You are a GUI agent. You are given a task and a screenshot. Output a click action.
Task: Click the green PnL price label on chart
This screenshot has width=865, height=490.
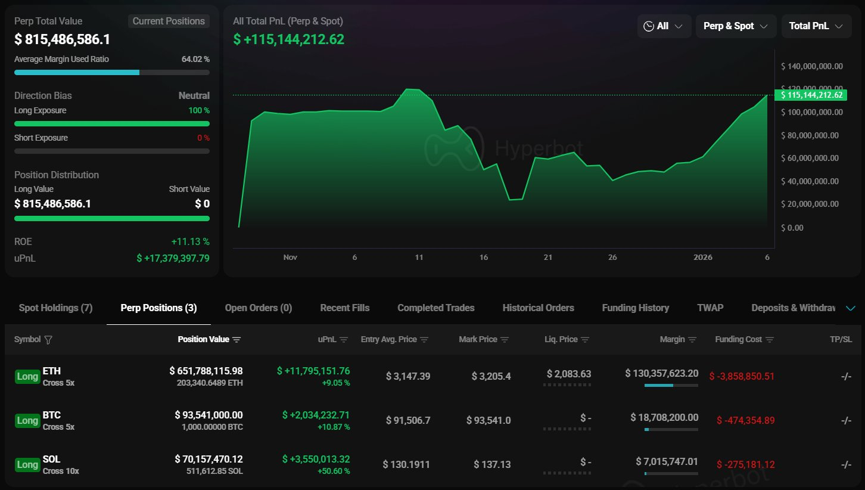(x=810, y=95)
